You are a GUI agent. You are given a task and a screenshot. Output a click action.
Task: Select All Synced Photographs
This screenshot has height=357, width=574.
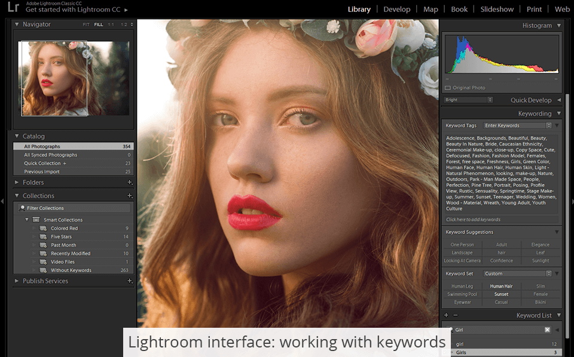[73, 155]
